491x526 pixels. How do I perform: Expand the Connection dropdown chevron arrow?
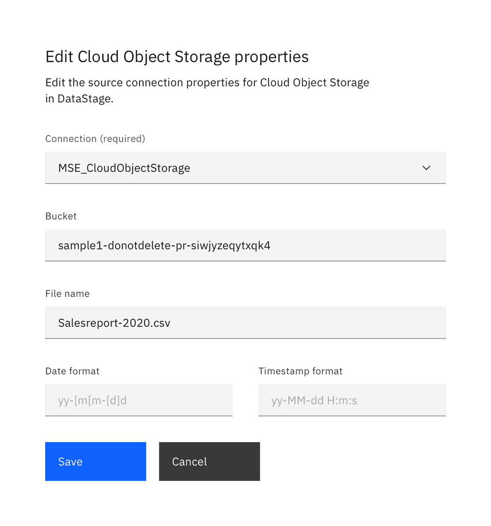[x=426, y=168]
